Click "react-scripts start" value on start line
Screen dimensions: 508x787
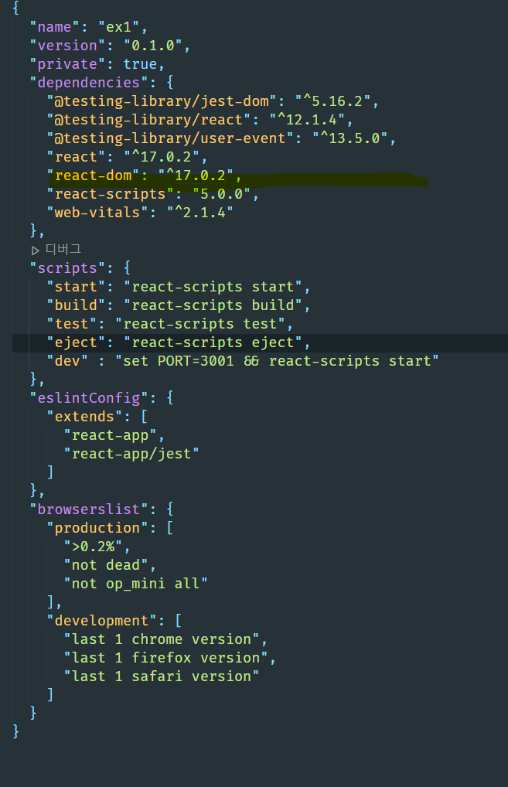click(x=213, y=287)
